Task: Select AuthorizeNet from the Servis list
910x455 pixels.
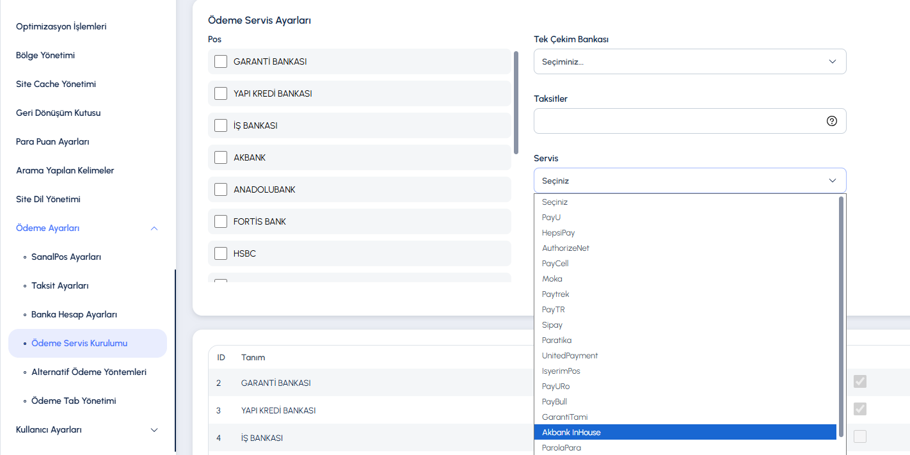Action: tap(685, 248)
